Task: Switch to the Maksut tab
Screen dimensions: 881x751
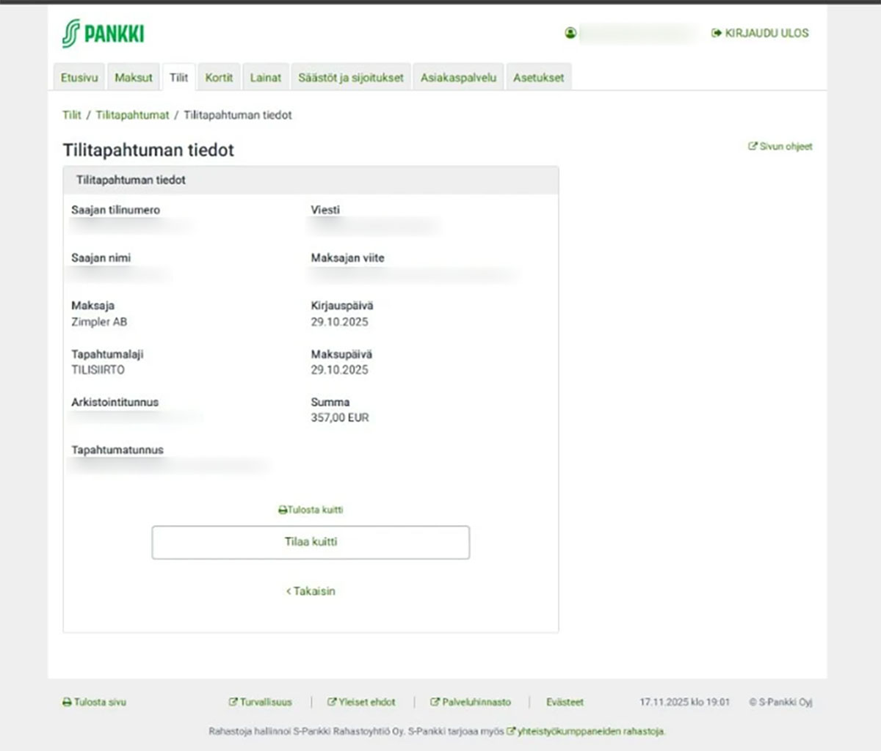Action: (x=134, y=78)
